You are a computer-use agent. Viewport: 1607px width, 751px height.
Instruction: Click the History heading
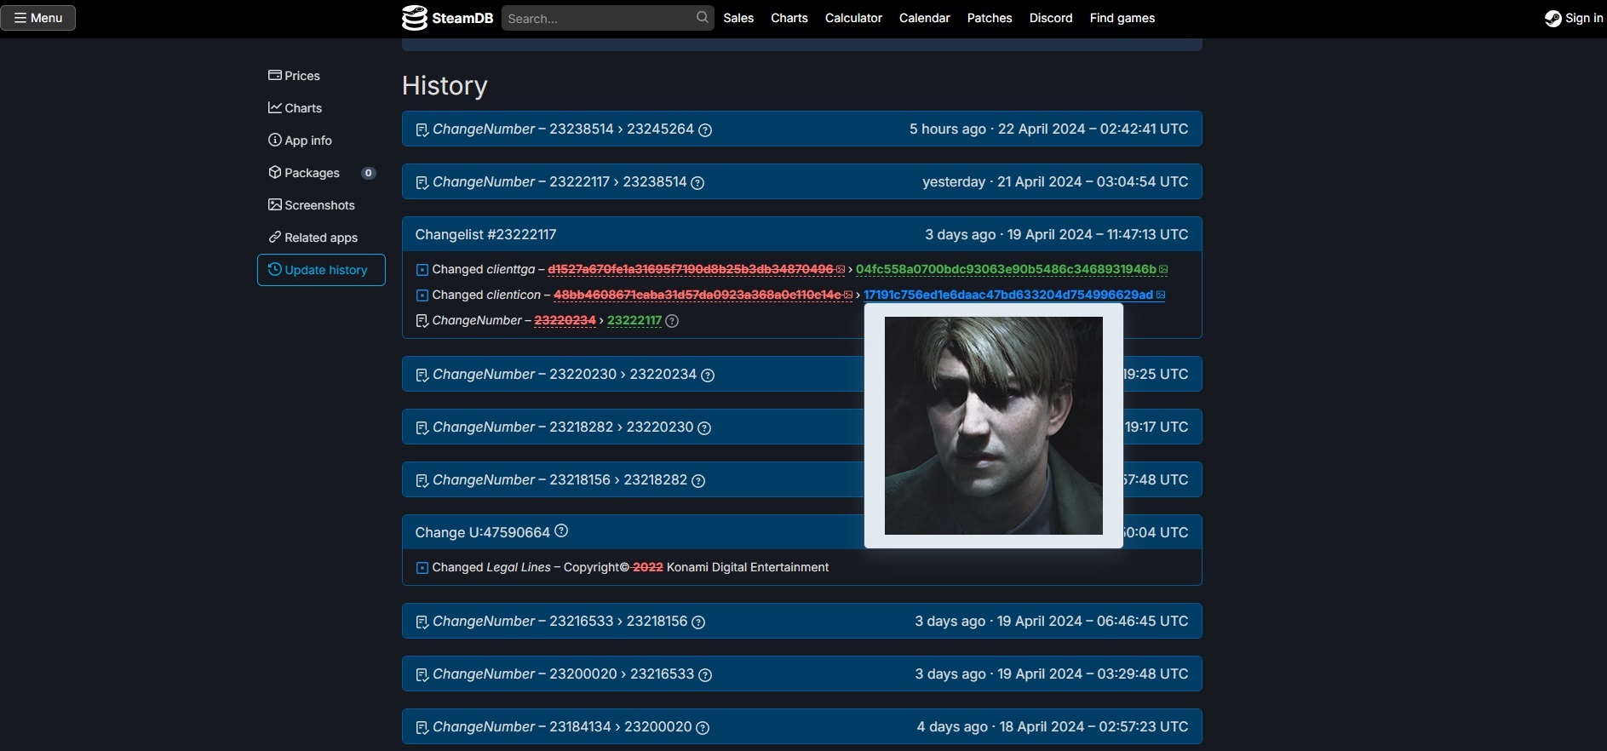445,85
